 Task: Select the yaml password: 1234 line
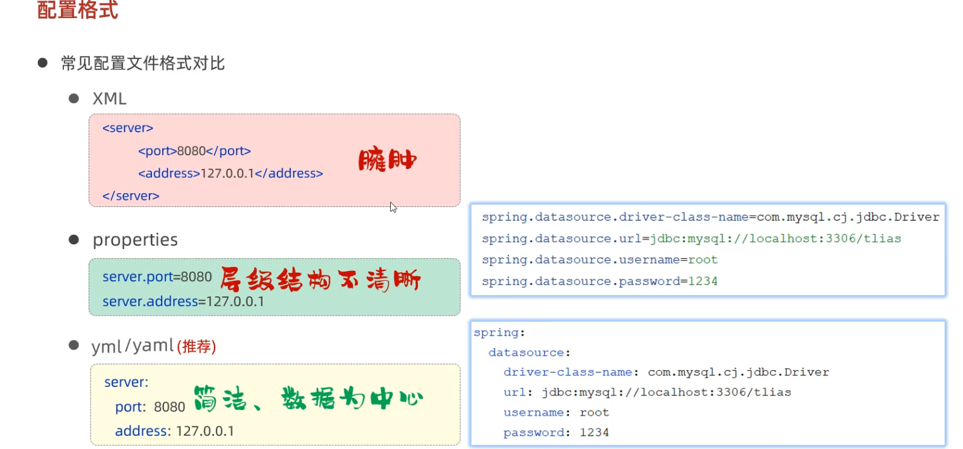click(556, 433)
